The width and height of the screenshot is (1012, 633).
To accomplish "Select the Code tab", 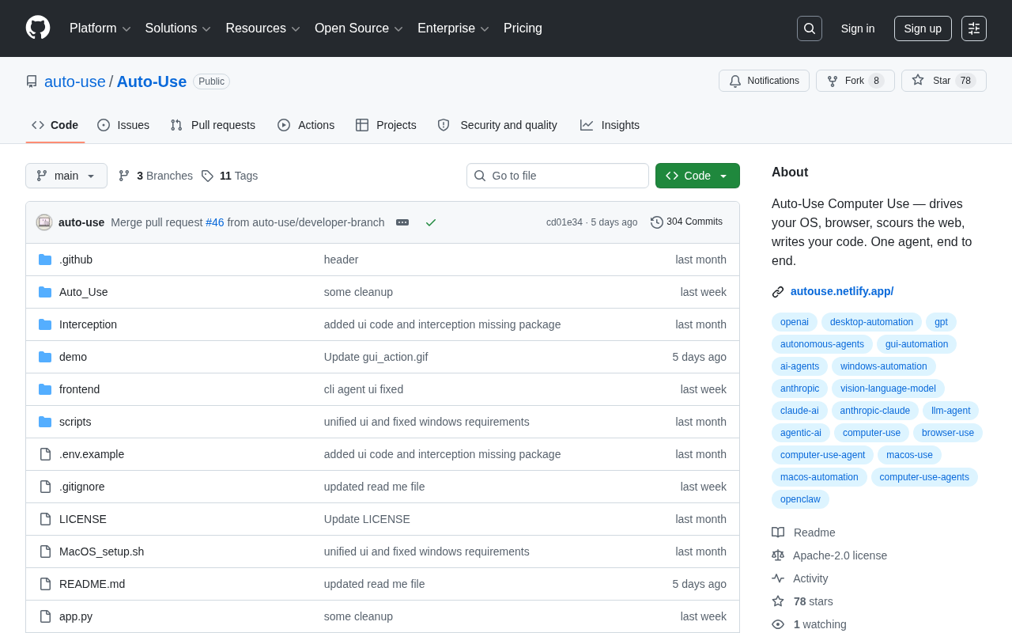I will pyautogui.click(x=55, y=125).
